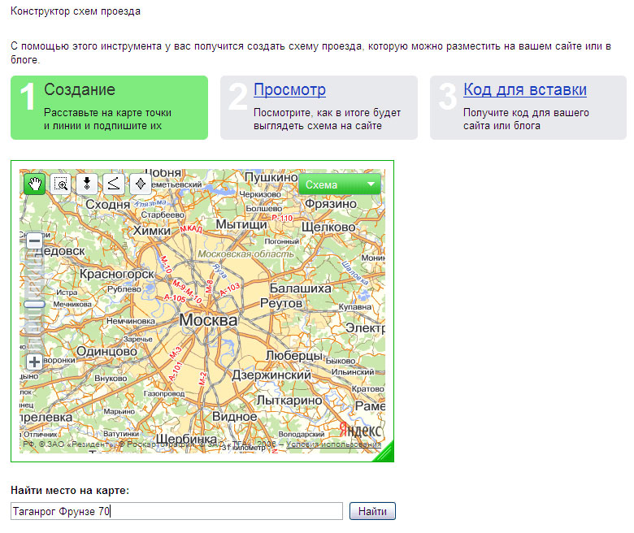Click the Щелково label on map
The width and height of the screenshot is (634, 533).
328,227
